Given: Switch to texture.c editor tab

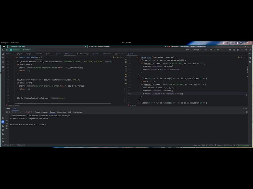Looking at the screenshot, I should click(x=107, y=54).
